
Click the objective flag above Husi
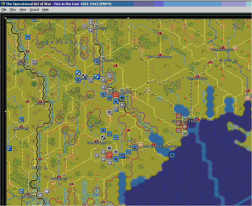pyautogui.click(x=40, y=101)
